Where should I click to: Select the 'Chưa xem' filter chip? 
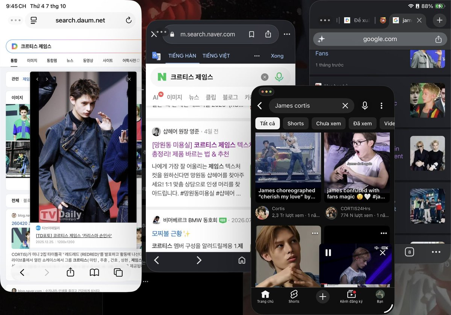coord(328,123)
